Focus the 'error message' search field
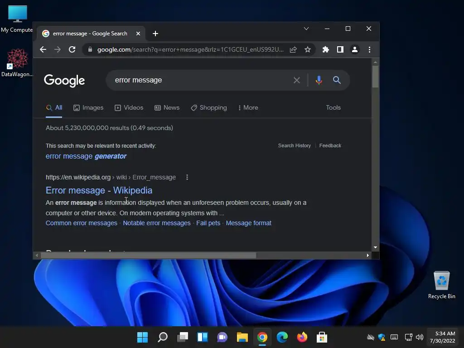The height and width of the screenshot is (348, 464). [x=201, y=80]
